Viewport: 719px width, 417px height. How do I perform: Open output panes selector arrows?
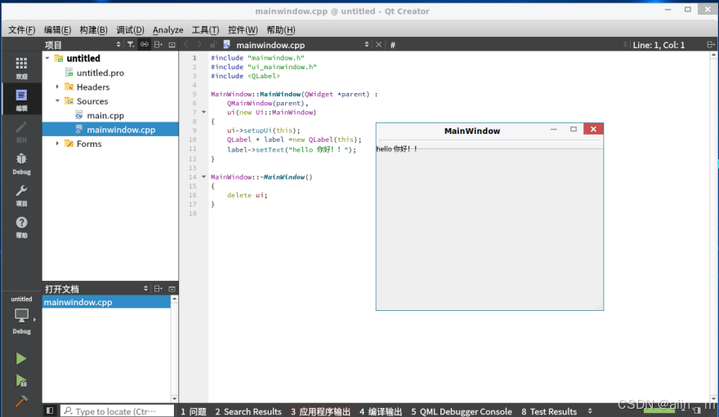coord(590,411)
